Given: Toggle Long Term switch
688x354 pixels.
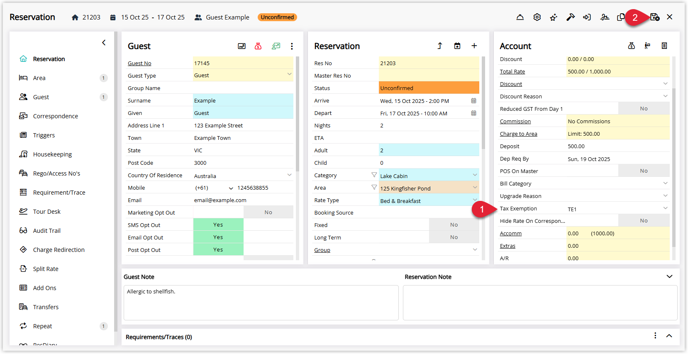Looking at the screenshot, I should click(429, 237).
